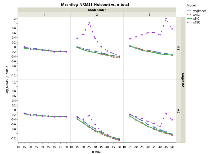Click the wSSE point at n_total 50, ModelOrder 3, R2 0.5

pos(172,29)
